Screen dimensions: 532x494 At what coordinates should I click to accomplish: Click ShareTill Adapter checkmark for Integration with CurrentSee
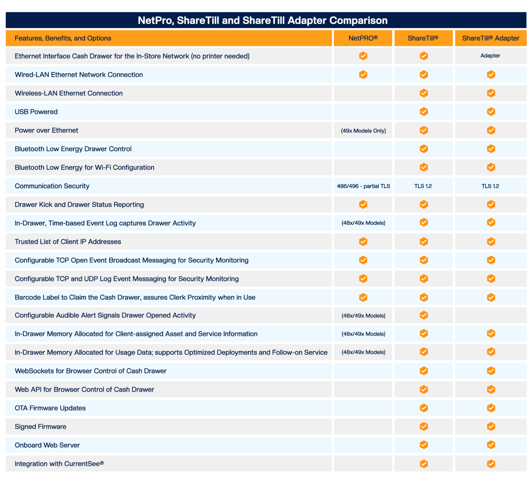coord(491,464)
